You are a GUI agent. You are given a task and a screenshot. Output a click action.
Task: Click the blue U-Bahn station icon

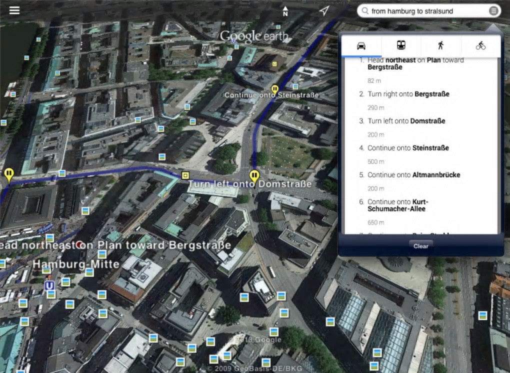pyautogui.click(x=49, y=285)
